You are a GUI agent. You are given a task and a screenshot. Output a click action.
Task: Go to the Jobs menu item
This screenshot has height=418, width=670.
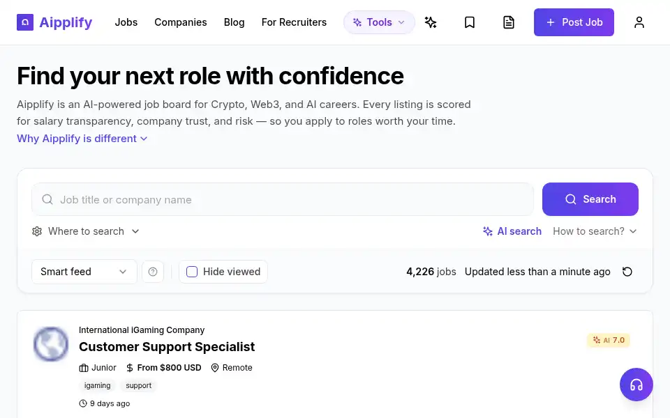point(126,22)
